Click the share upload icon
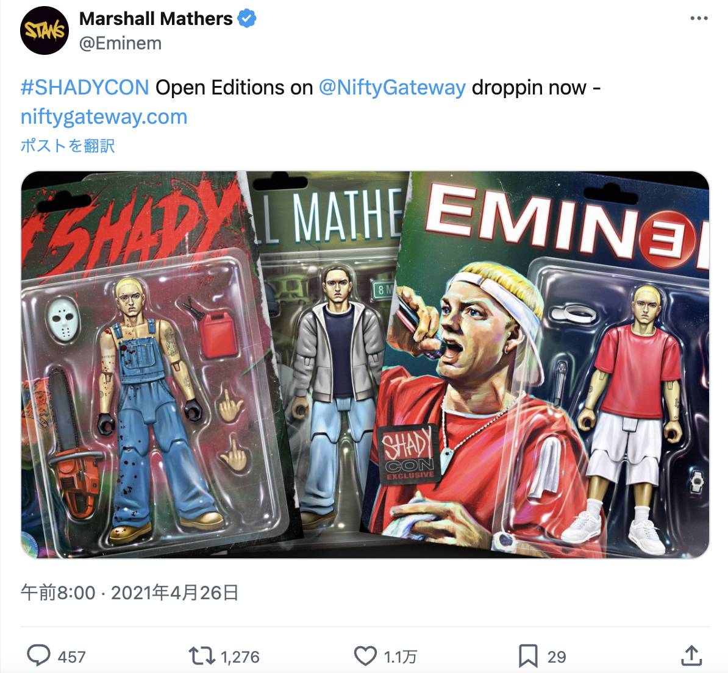Viewport: 728px width, 673px height. 691,655
